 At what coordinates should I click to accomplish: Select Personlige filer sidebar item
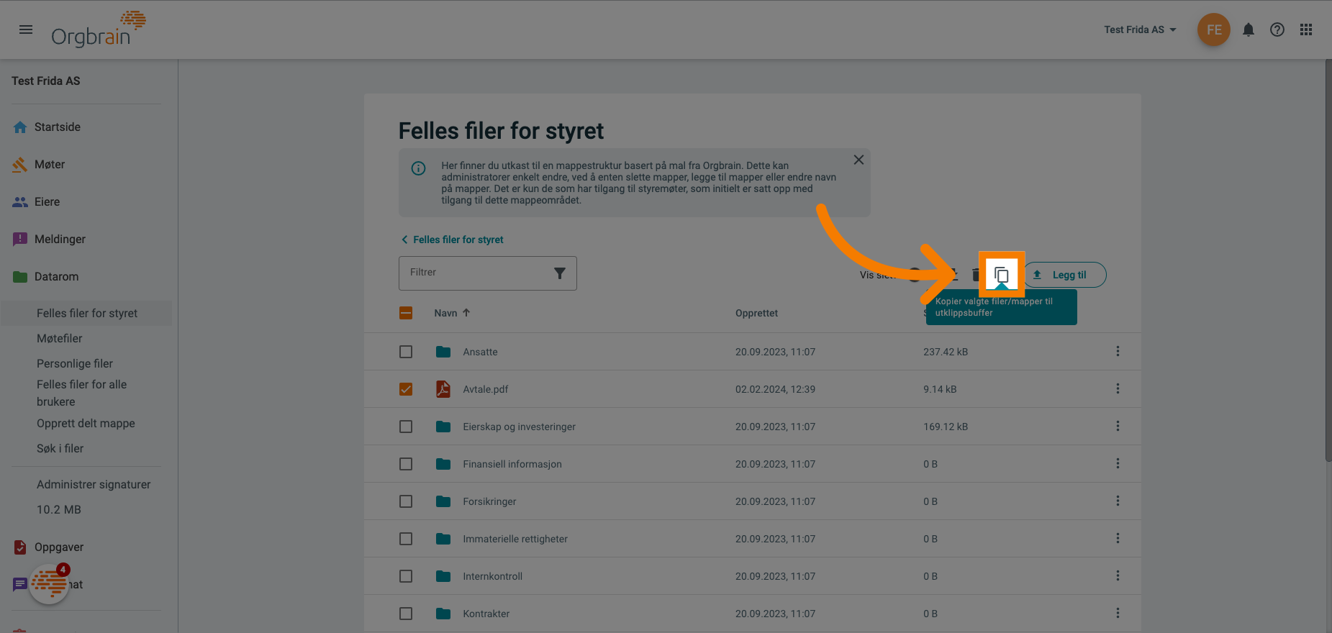[x=75, y=363]
